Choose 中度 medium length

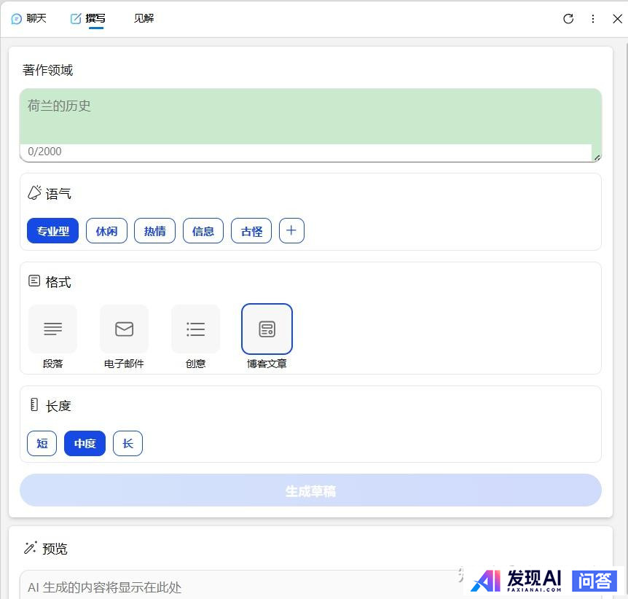click(x=85, y=443)
